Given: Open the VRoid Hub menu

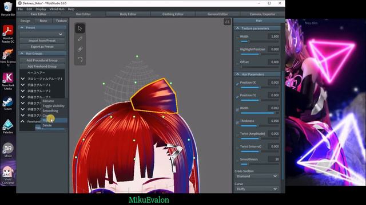Looking at the screenshot, I should (57, 9).
